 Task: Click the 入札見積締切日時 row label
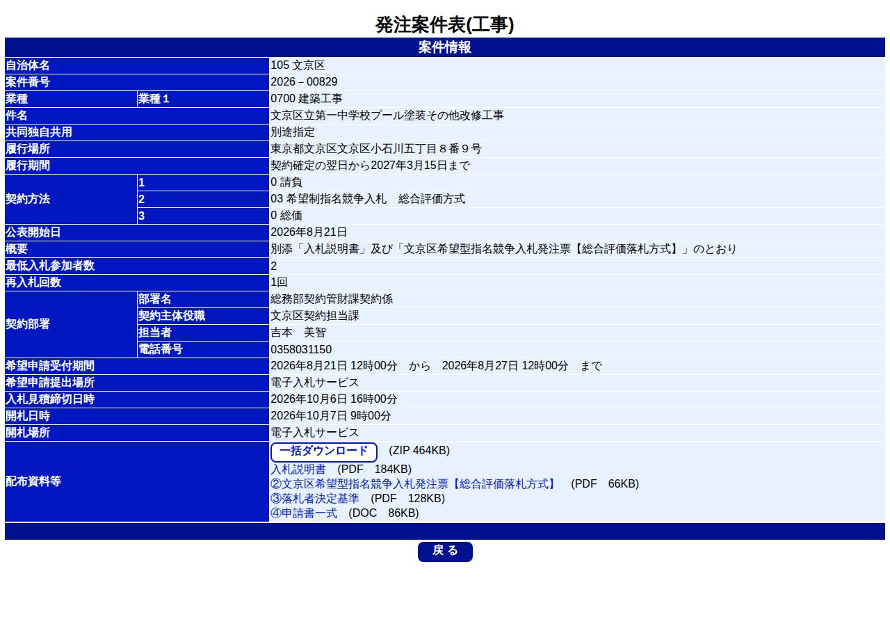click(x=137, y=399)
